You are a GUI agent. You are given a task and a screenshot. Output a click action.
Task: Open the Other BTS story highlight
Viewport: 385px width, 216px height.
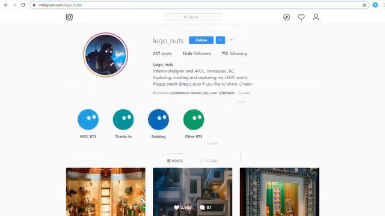pyautogui.click(x=194, y=119)
